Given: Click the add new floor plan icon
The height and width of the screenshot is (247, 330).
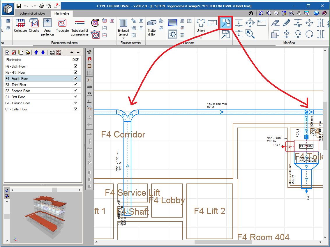Looking at the screenshot, I should coord(7,52).
